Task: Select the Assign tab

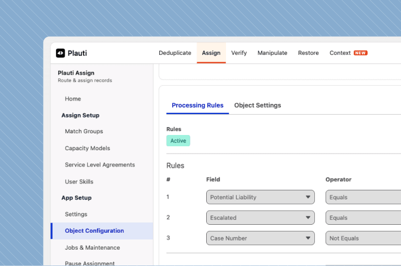Action: [211, 53]
